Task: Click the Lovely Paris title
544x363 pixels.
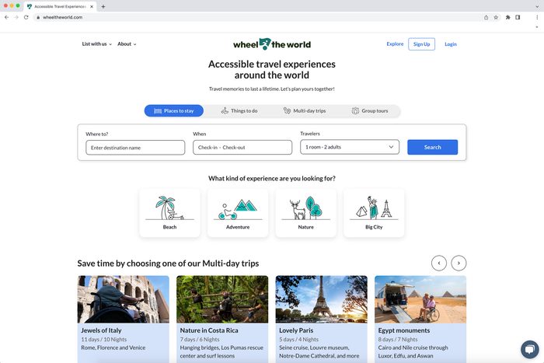Action: tap(296, 330)
